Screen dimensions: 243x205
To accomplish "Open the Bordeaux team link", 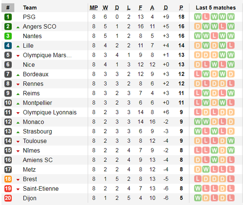I will [36, 74].
